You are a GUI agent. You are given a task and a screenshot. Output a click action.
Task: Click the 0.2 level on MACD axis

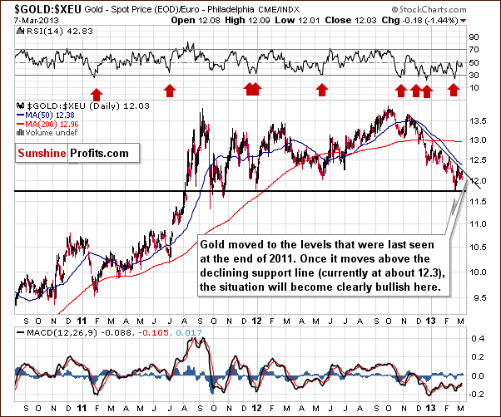(x=477, y=356)
